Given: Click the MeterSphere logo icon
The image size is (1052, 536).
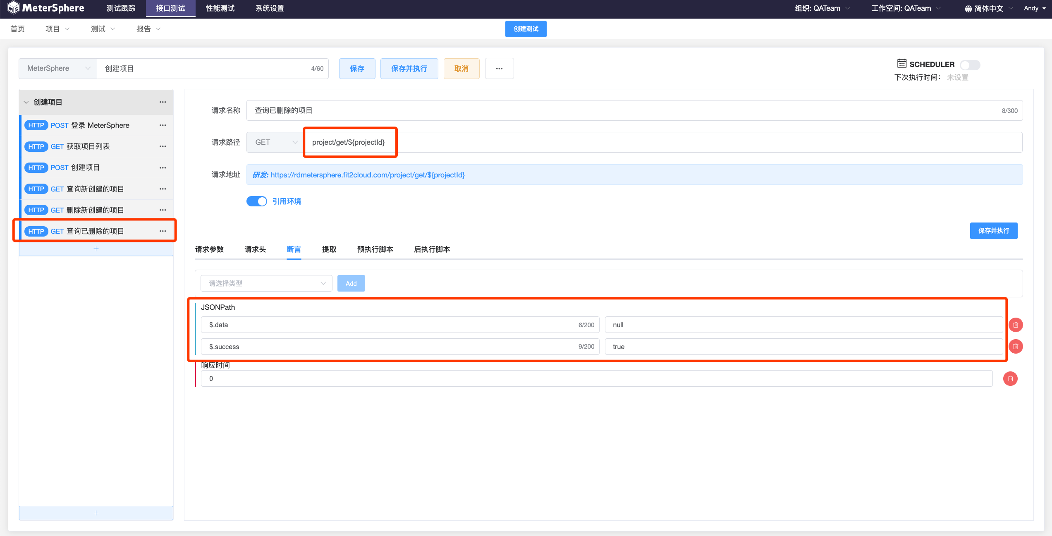Looking at the screenshot, I should (x=13, y=8).
